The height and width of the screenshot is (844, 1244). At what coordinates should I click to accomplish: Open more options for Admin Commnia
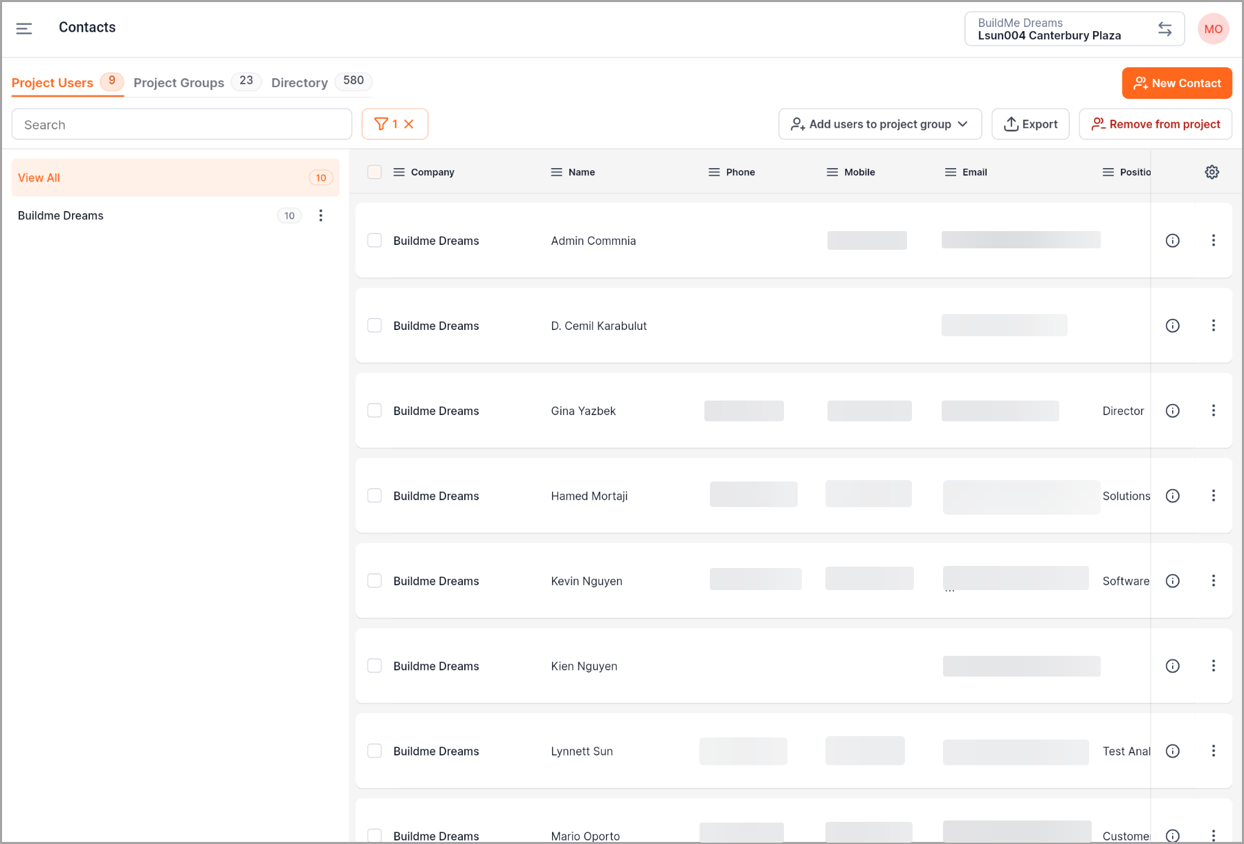[x=1213, y=241]
